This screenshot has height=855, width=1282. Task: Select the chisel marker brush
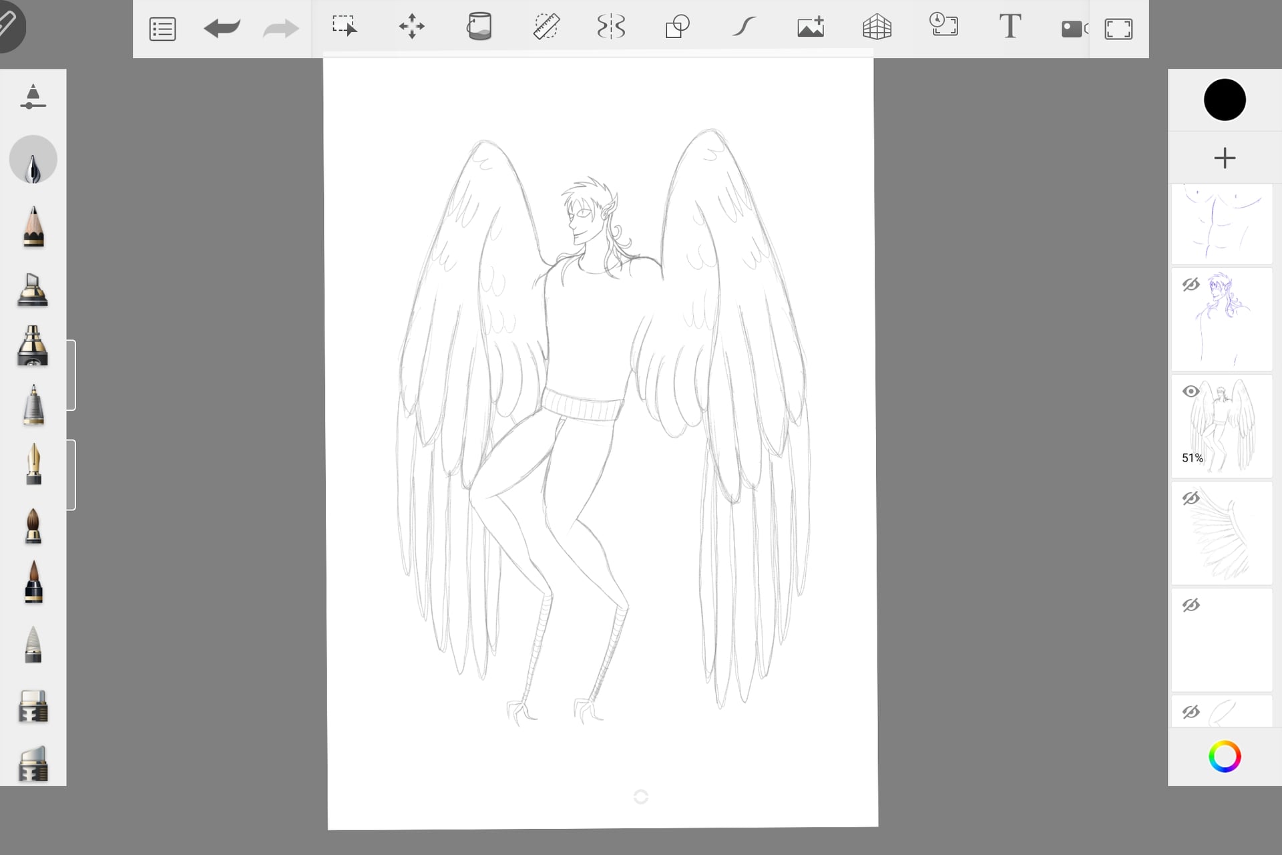click(33, 289)
